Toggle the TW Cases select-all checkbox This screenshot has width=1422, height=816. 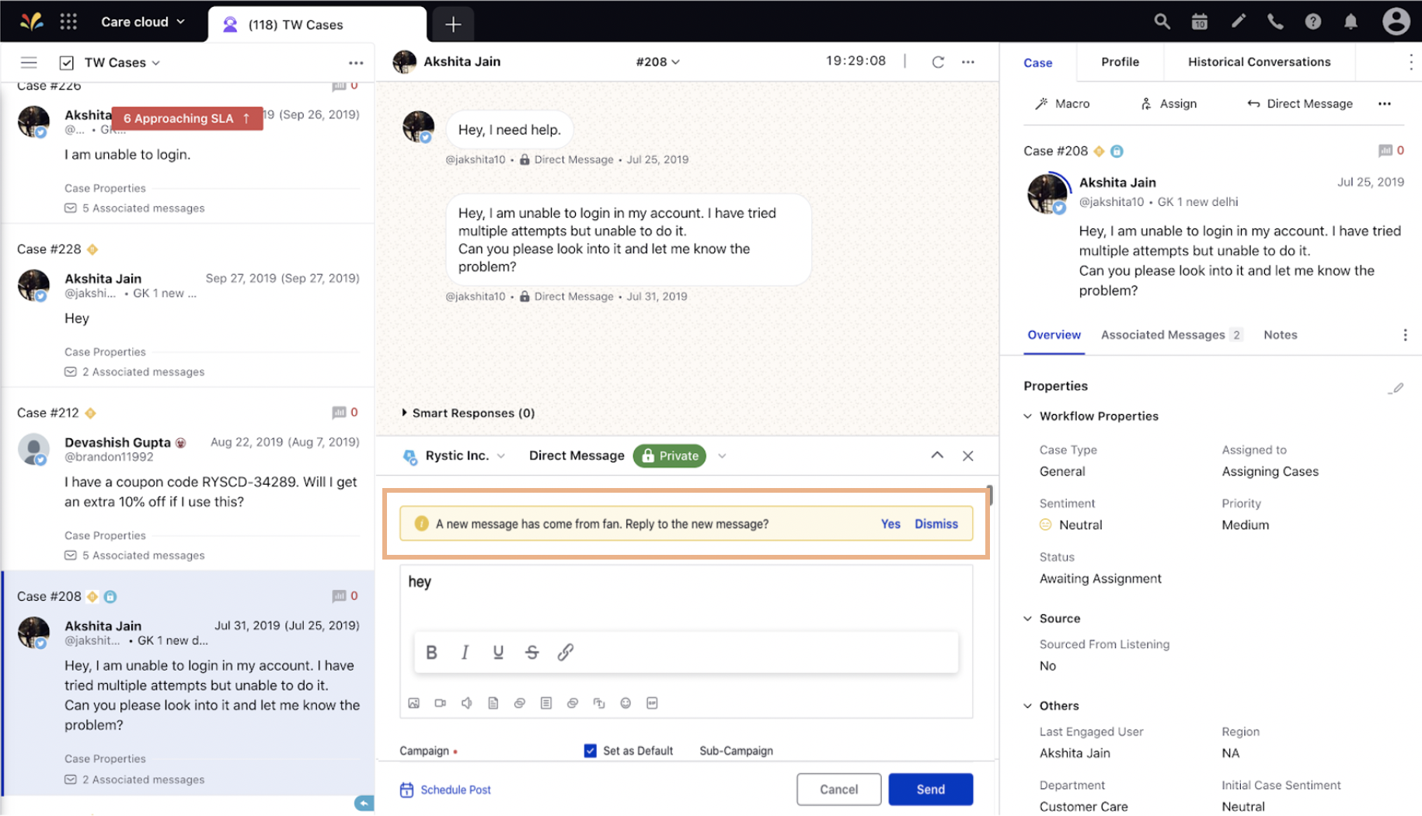pyautogui.click(x=67, y=62)
